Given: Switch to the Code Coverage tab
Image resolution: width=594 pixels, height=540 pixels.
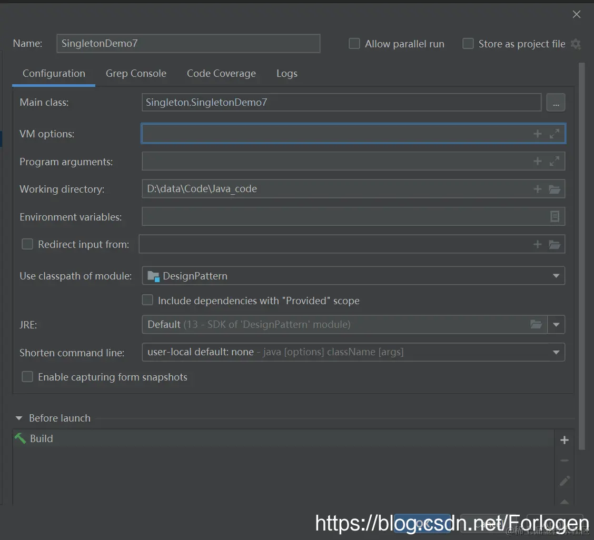Looking at the screenshot, I should pos(221,74).
